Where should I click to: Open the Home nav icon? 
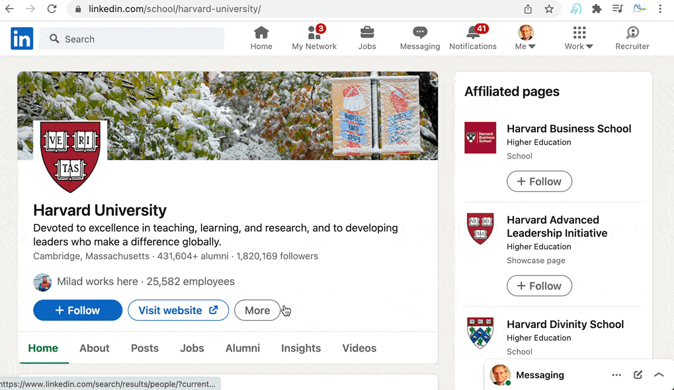(x=261, y=38)
